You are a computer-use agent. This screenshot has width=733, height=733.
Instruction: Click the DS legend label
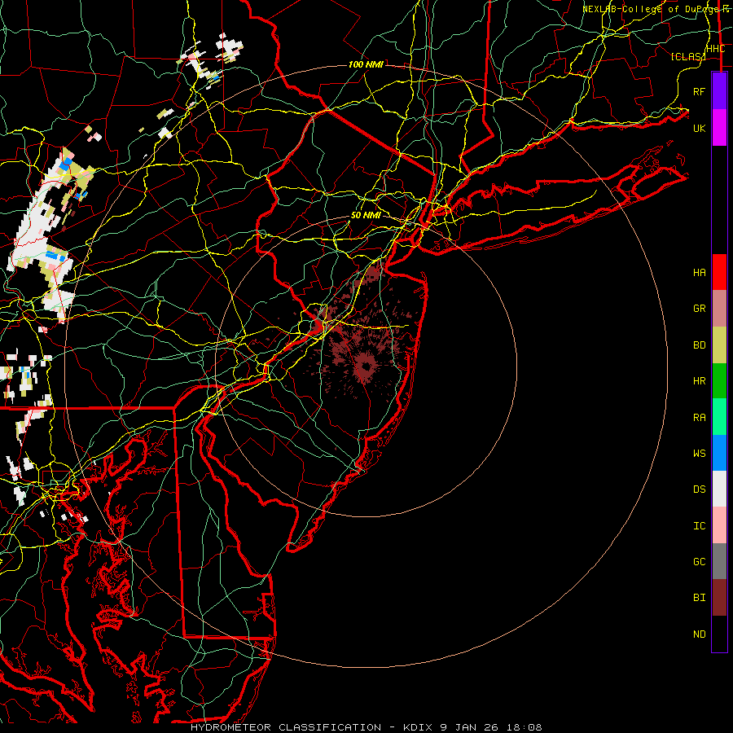[699, 489]
